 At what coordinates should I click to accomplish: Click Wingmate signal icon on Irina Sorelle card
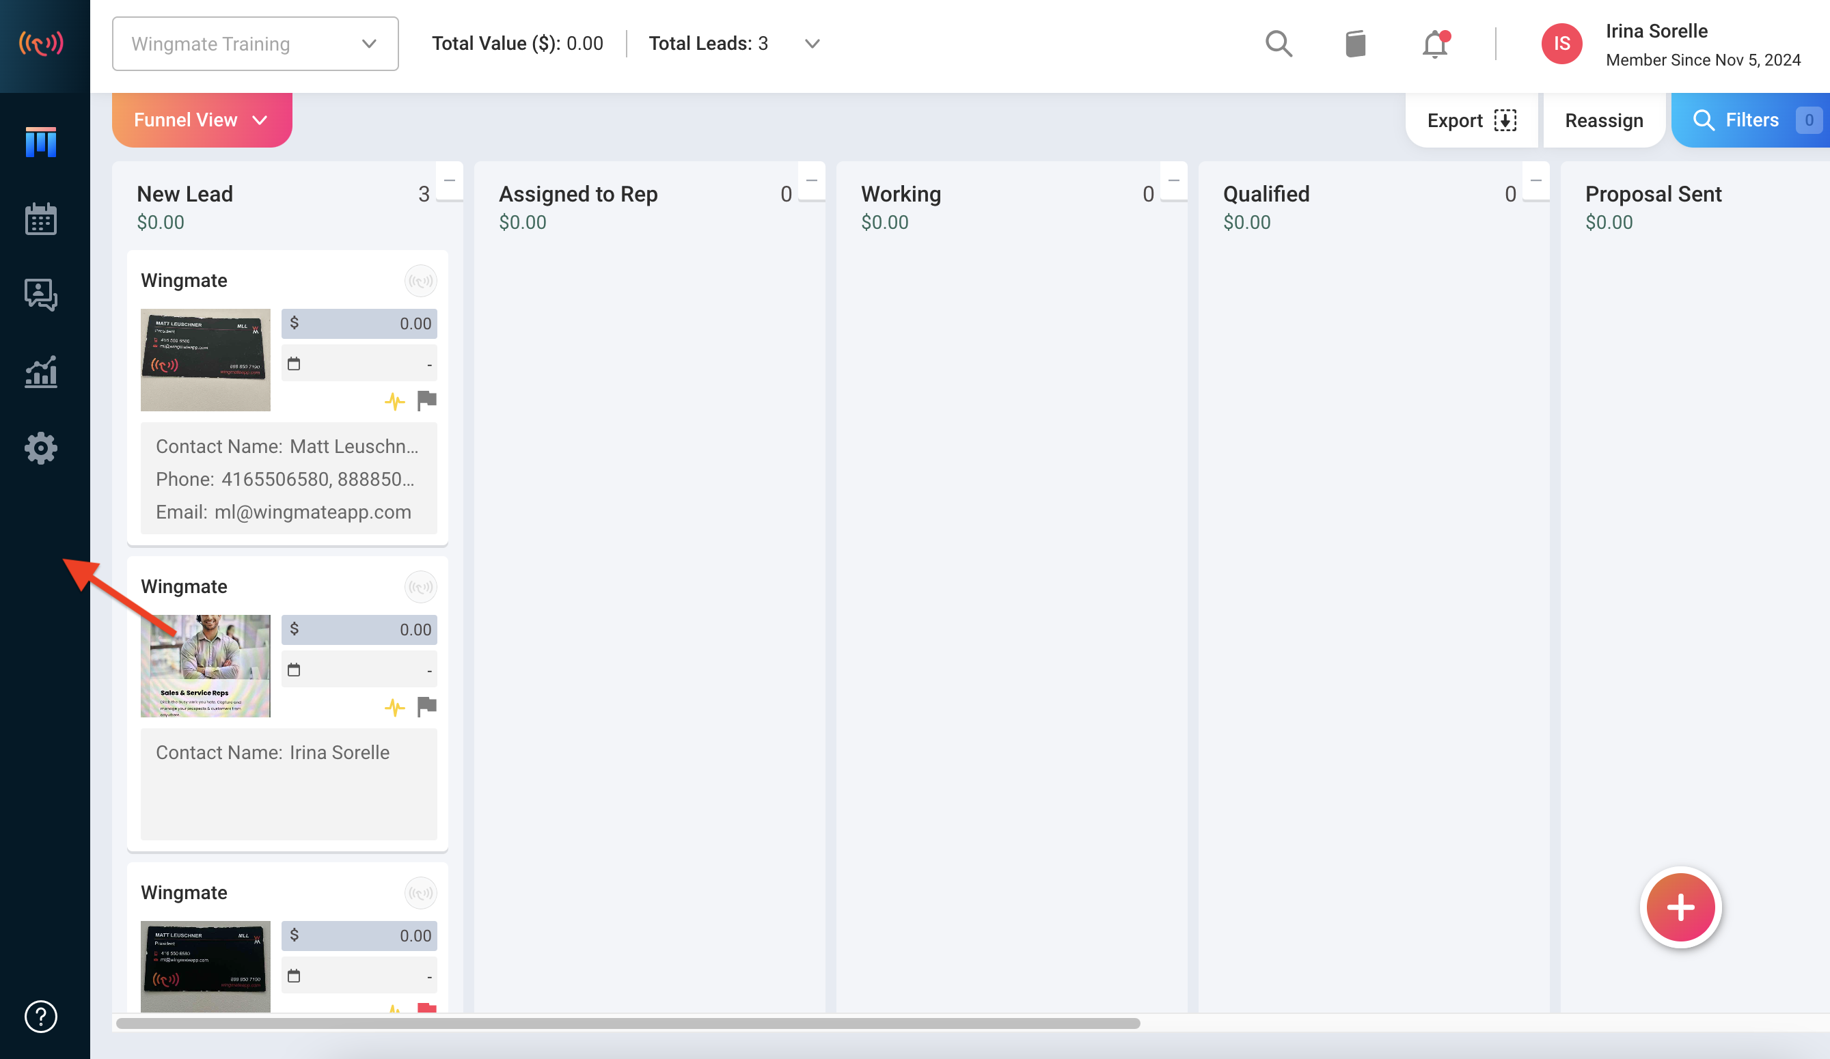tap(420, 587)
